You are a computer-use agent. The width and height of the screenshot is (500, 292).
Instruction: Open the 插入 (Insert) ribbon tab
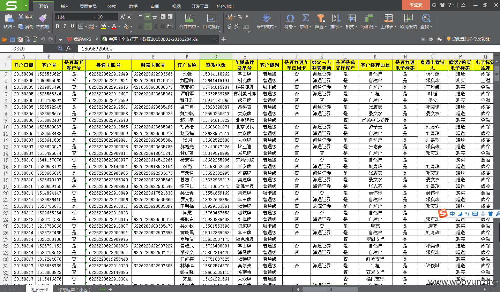click(x=65, y=6)
